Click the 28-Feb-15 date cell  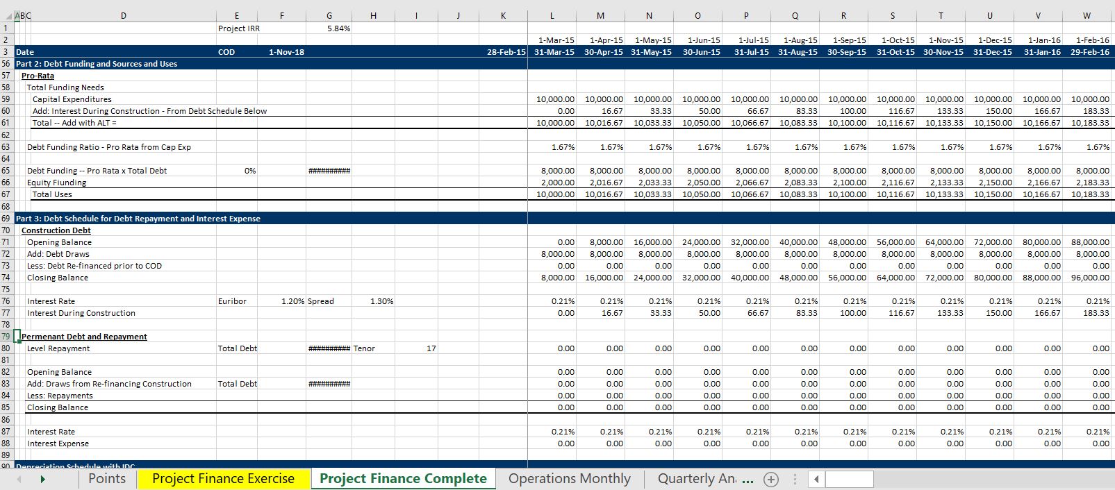(x=506, y=52)
